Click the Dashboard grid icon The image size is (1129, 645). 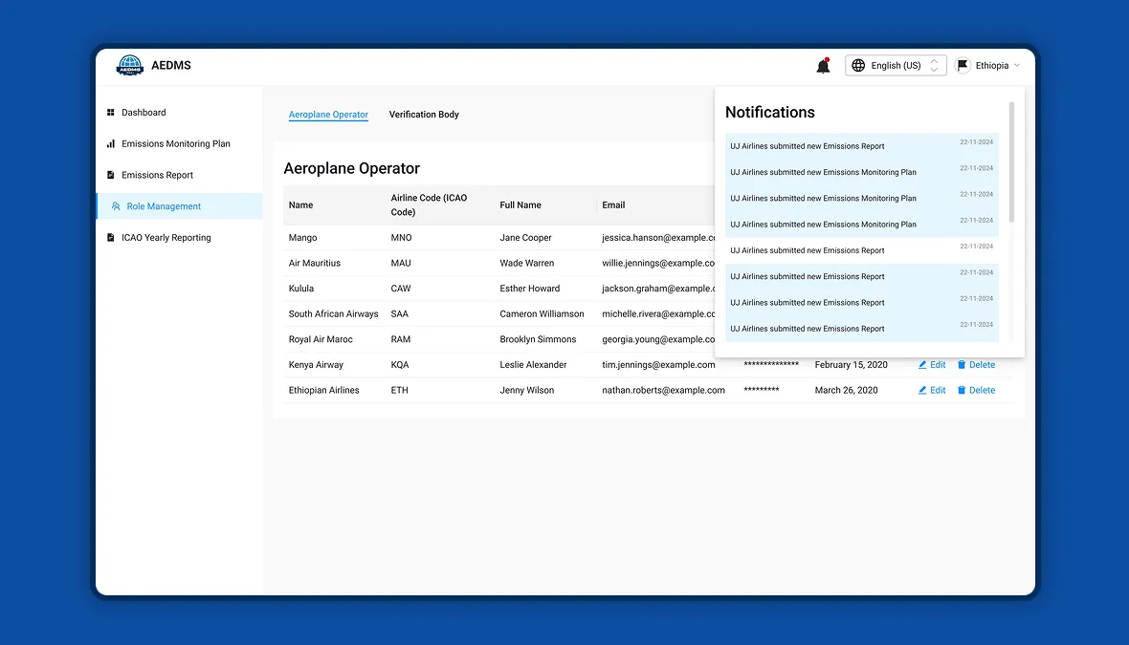coord(110,112)
